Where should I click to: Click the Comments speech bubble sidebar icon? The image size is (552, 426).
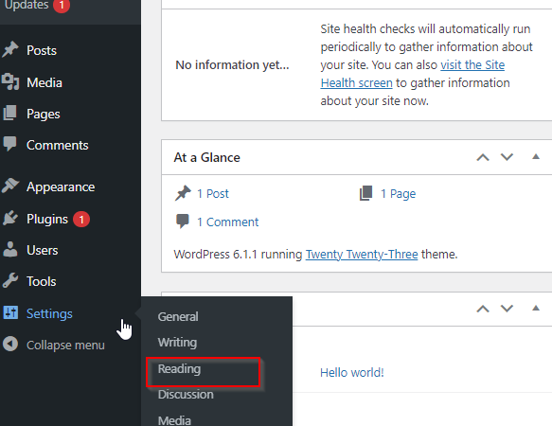tap(9, 144)
